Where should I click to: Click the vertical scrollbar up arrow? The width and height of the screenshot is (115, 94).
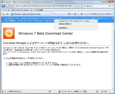click(x=113, y=24)
